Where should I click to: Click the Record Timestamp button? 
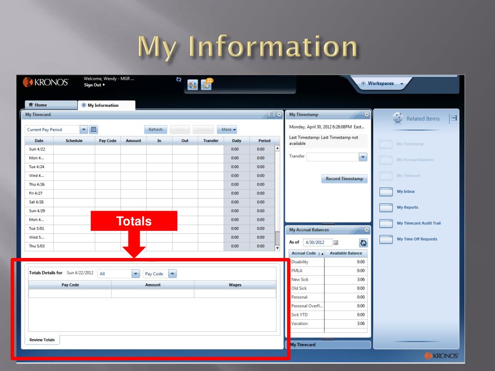click(344, 179)
